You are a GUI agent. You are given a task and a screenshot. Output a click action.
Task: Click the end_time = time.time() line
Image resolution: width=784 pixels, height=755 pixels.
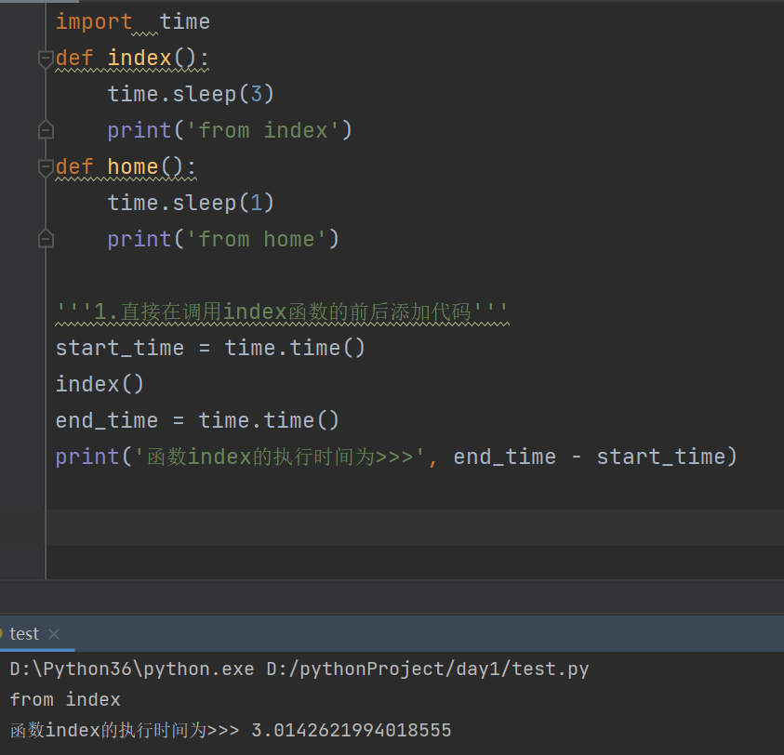coord(197,420)
